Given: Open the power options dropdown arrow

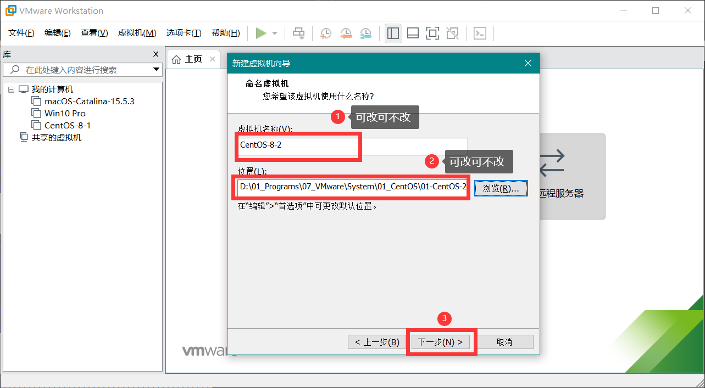Looking at the screenshot, I should (x=275, y=33).
